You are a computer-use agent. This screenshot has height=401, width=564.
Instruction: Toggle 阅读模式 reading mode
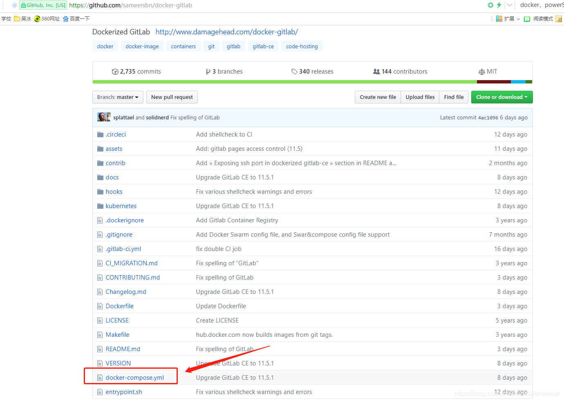pyautogui.click(x=539, y=19)
